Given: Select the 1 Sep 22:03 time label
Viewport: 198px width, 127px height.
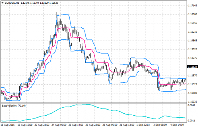Looking at the screenshot, I should tap(143, 124).
